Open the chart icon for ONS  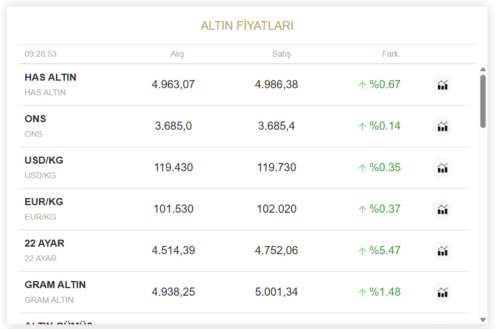pyautogui.click(x=442, y=126)
